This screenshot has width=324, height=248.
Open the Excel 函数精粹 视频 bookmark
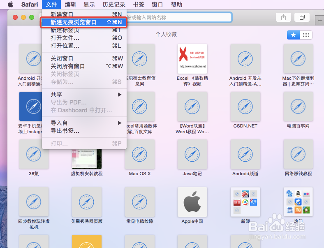tap(192, 59)
